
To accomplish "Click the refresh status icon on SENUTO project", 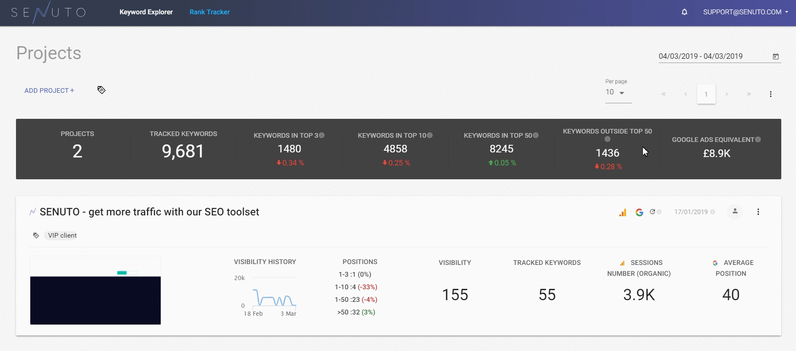I will pyautogui.click(x=653, y=212).
